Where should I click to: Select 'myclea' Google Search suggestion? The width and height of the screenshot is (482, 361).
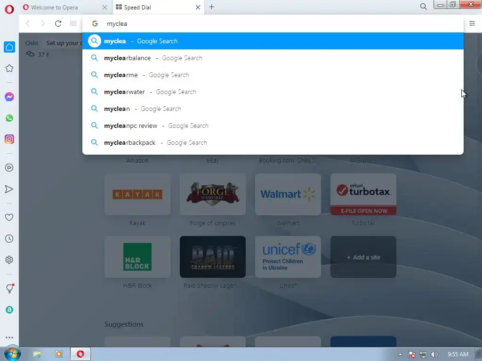click(x=273, y=41)
